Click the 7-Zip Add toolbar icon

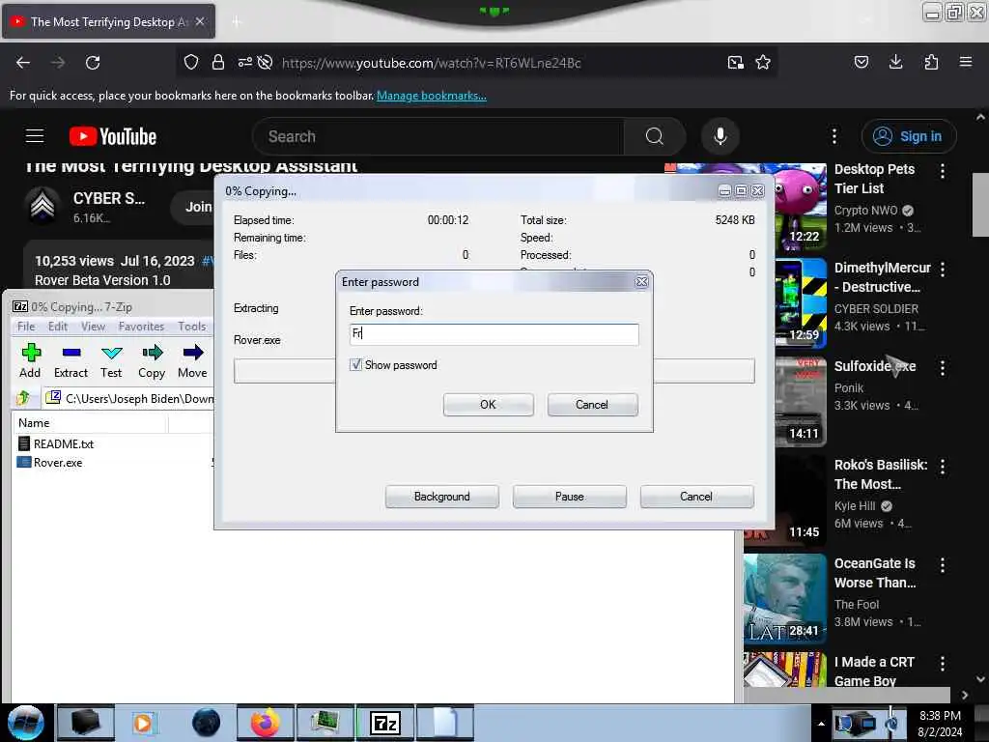tap(30, 361)
